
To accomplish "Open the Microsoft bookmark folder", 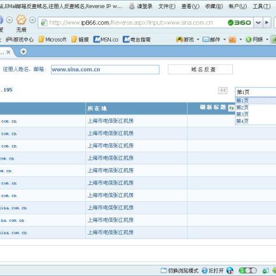I will (x=52, y=39).
